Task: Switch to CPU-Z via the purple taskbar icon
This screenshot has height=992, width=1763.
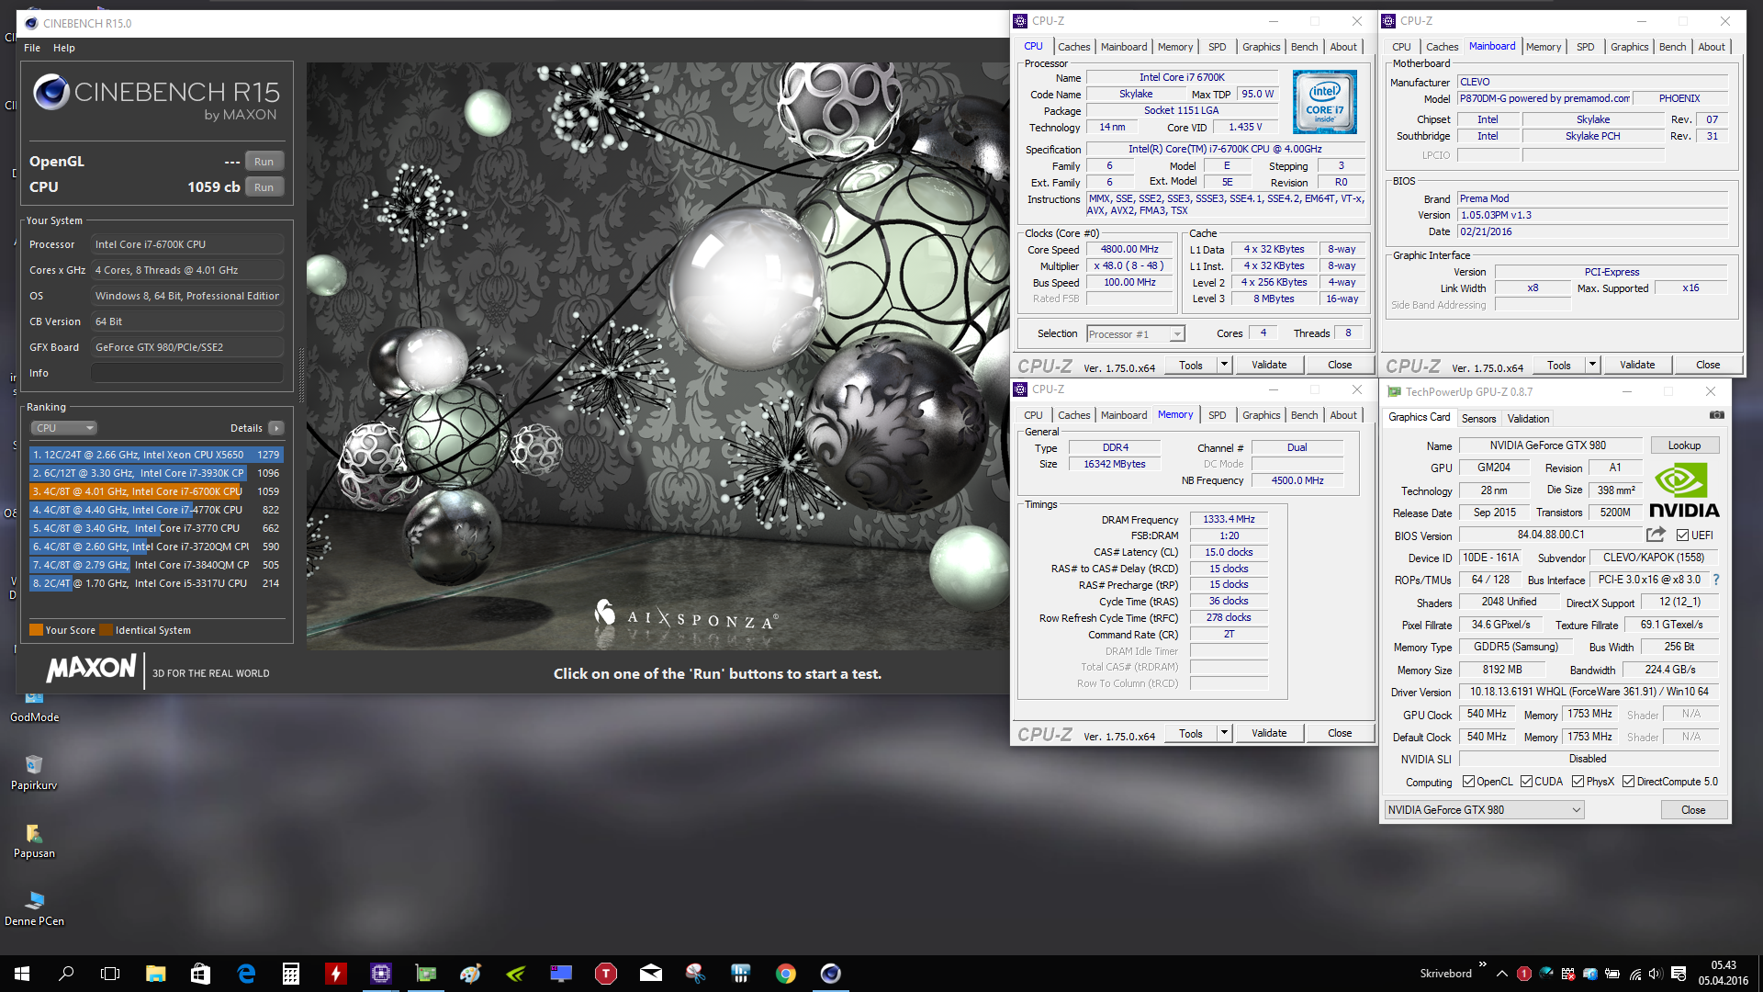Action: click(381, 974)
